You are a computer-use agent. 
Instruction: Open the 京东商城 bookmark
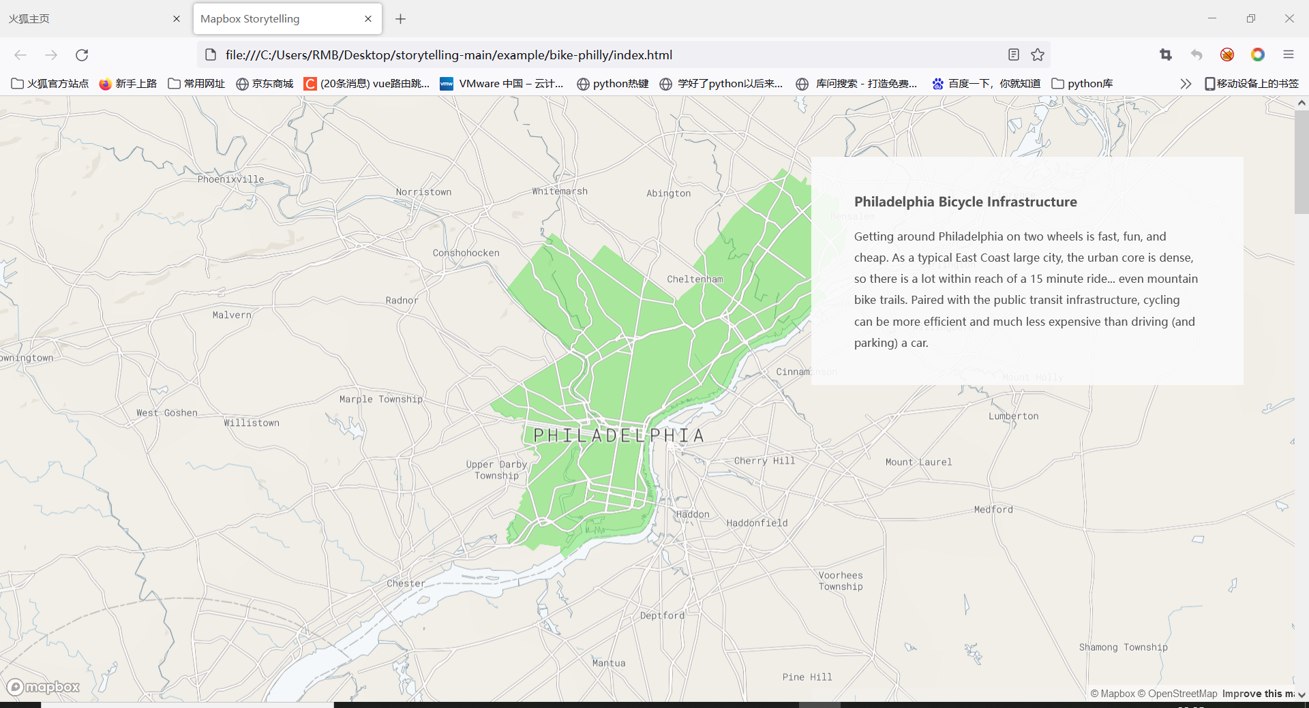point(265,83)
